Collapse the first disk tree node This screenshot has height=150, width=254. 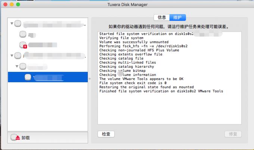(12, 24)
